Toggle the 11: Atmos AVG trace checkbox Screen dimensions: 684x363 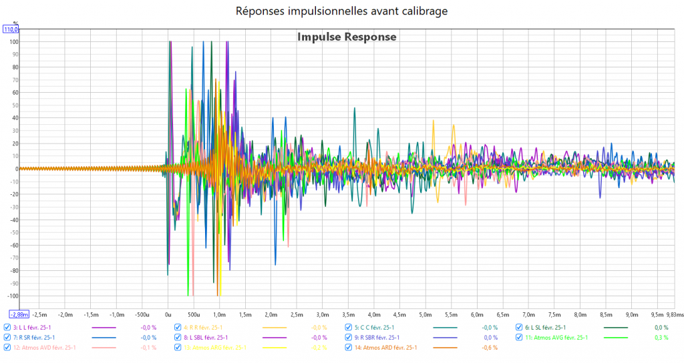[519, 338]
